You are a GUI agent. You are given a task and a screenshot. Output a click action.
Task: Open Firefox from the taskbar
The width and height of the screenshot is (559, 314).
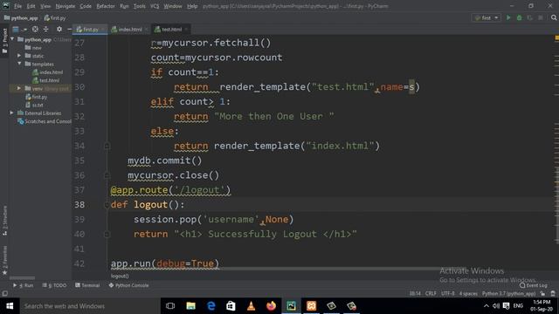point(271,306)
